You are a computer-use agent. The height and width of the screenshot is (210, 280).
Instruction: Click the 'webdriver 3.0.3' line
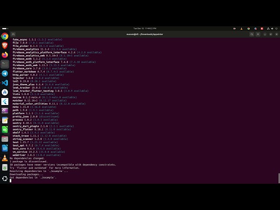point(37,155)
